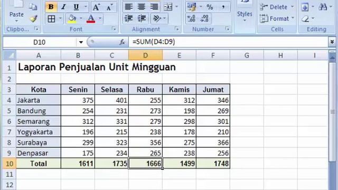Viewport: 338px width, 190px height.
Task: Open Font Color dropdown arrow
Action: (100, 19)
